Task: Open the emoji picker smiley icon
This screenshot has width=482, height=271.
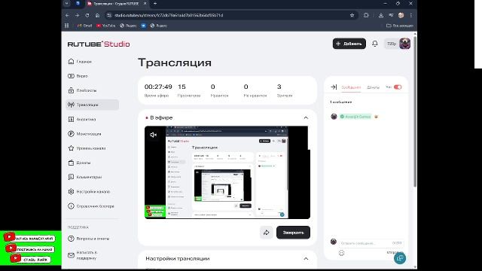Action: tap(341, 253)
